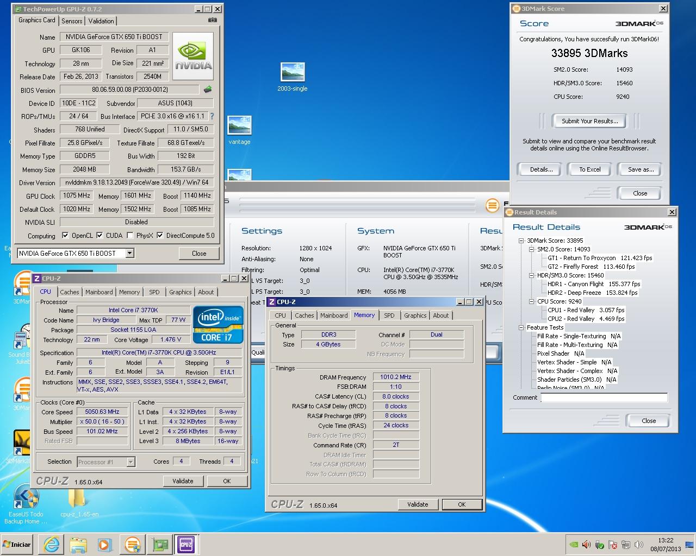Switch to GPU-Z graphics card taskbar icon
This screenshot has width=696, height=556.
159,545
